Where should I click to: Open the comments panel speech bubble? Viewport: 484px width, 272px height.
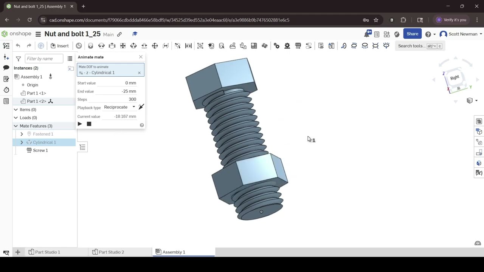tap(6, 68)
